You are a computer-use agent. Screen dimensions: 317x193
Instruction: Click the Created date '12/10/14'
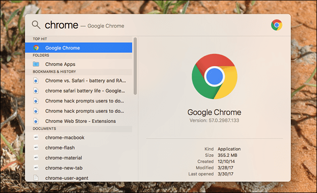pyautogui.click(x=226, y=161)
